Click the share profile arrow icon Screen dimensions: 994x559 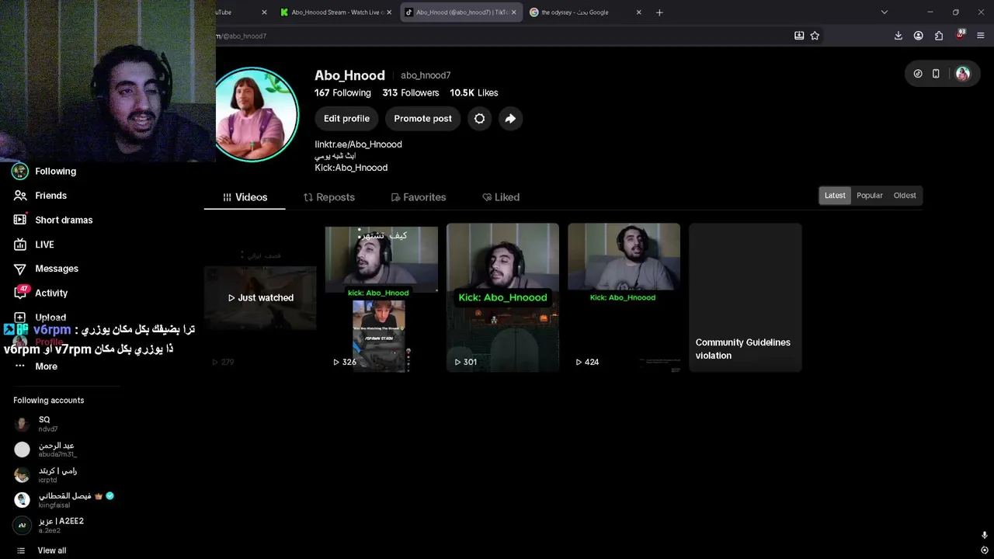(x=510, y=119)
